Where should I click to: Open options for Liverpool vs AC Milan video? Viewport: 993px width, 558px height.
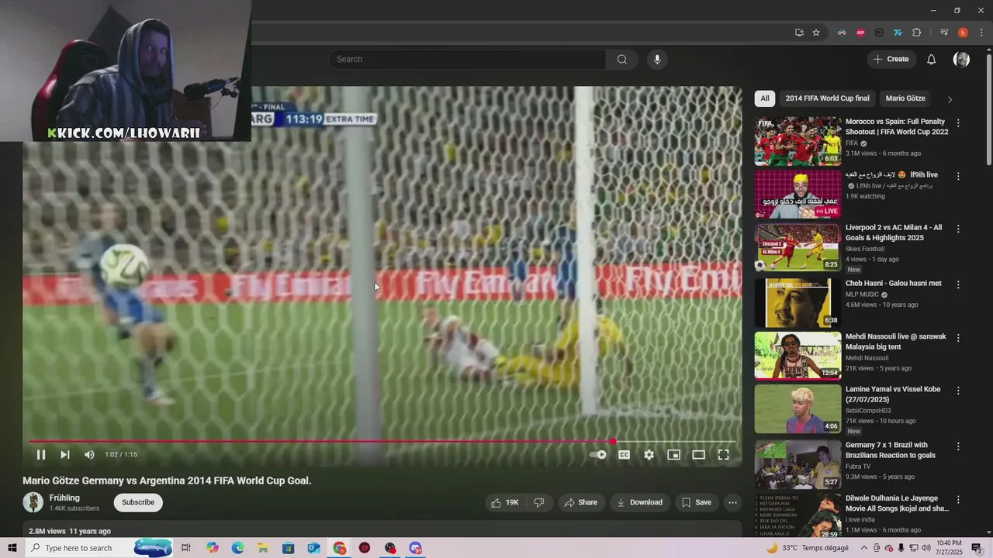coord(959,229)
